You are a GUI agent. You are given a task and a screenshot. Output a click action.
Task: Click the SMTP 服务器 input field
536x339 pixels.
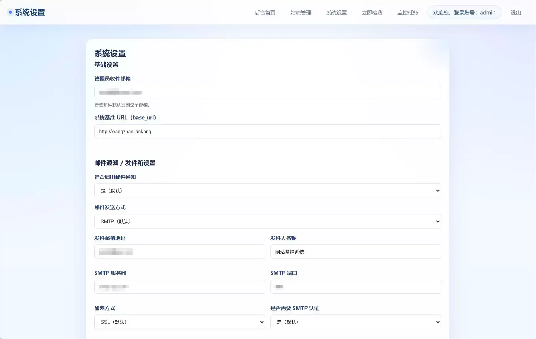(x=179, y=286)
